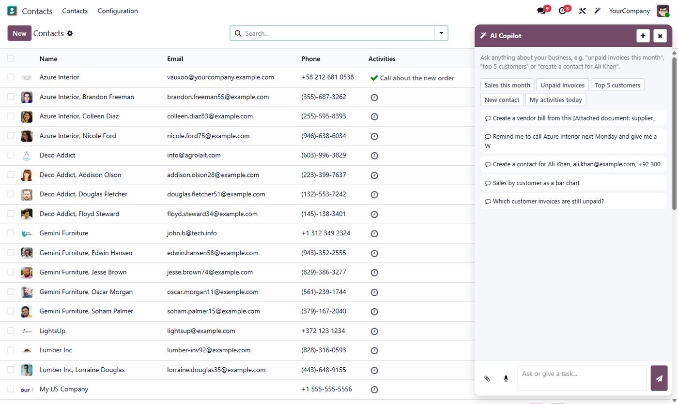Open the user avatar menu
This screenshot has width=678, height=404.
point(663,11)
